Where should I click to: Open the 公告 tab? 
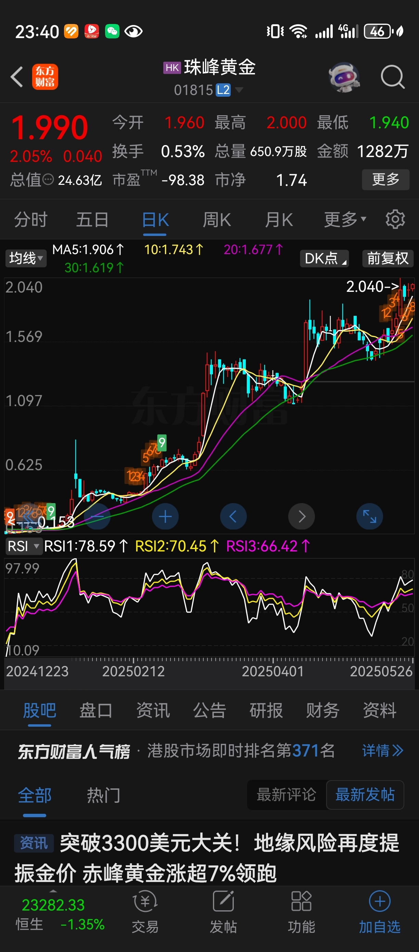click(x=209, y=710)
